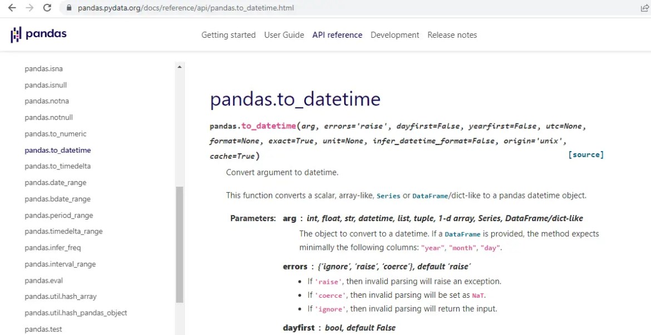651x335 pixels.
Task: Click the browser forward arrow
Action: pos(29,8)
